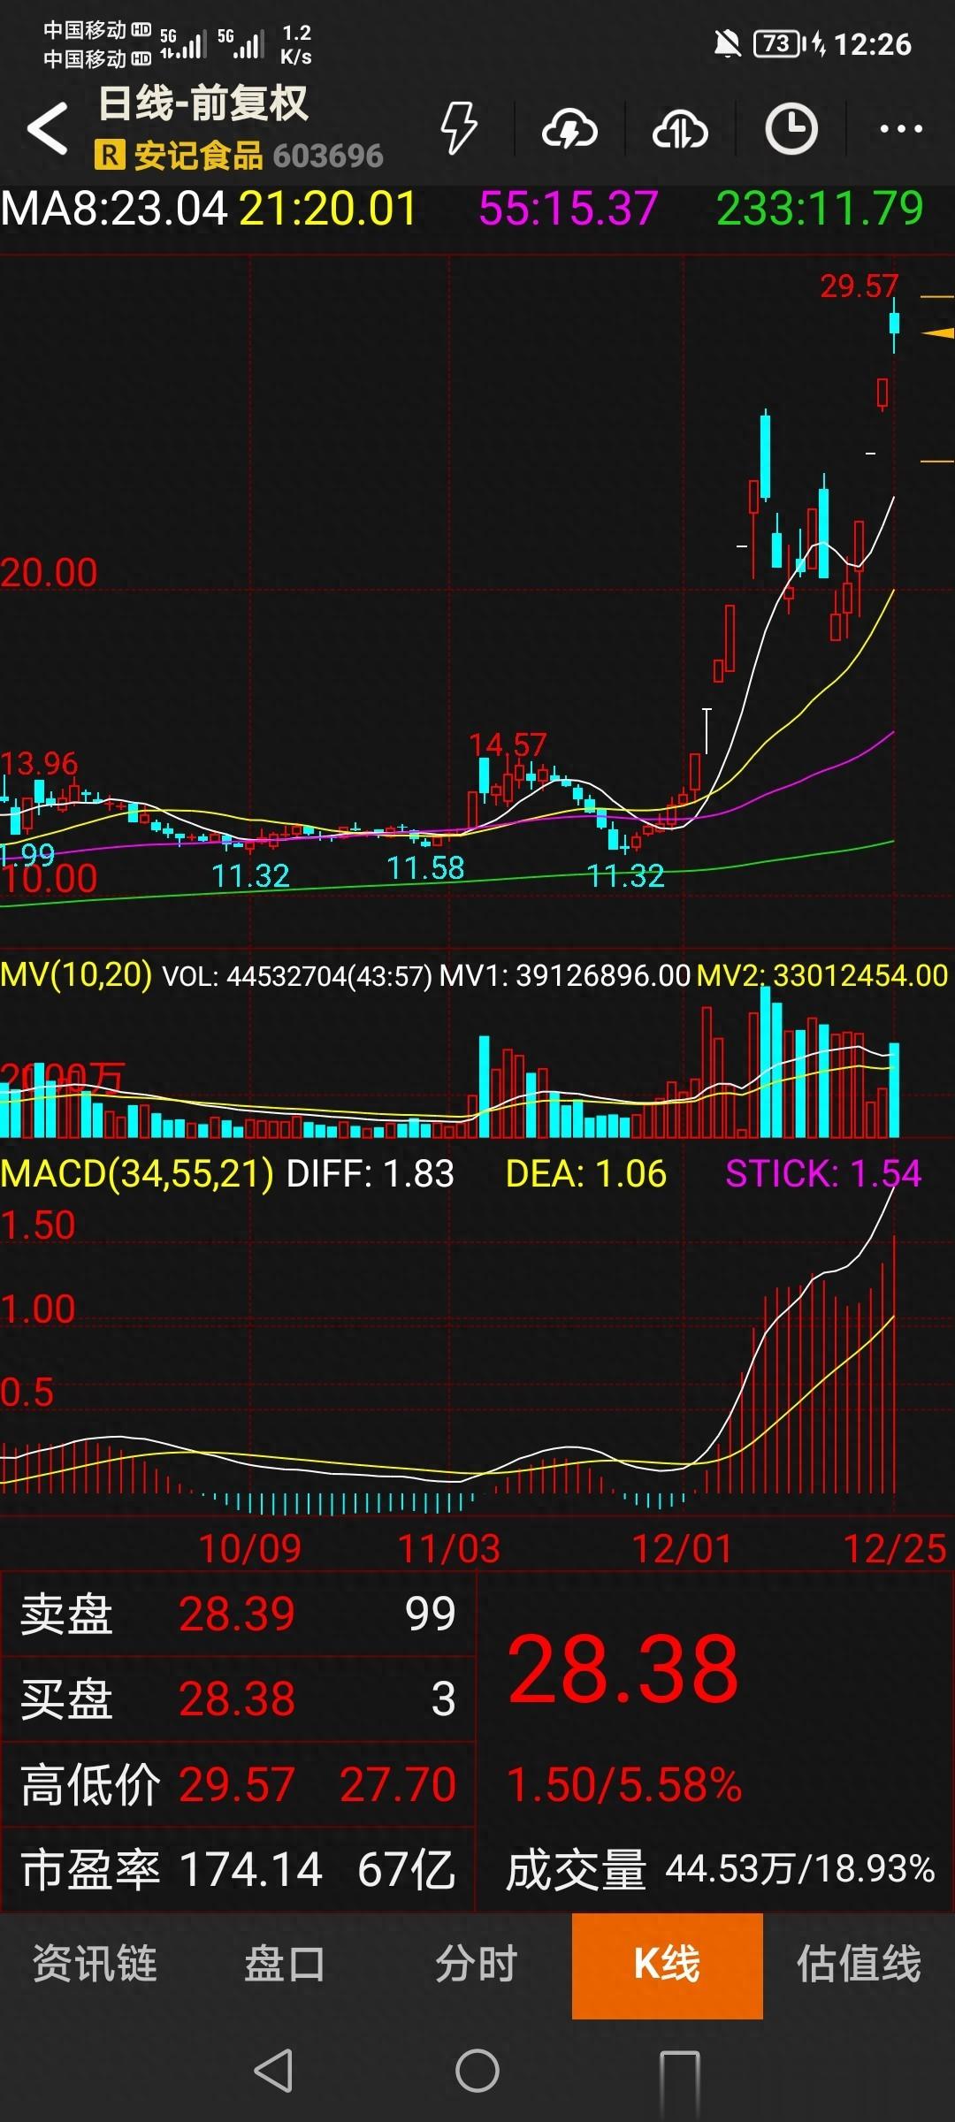Open 日线-前复权 period selector

[203, 104]
